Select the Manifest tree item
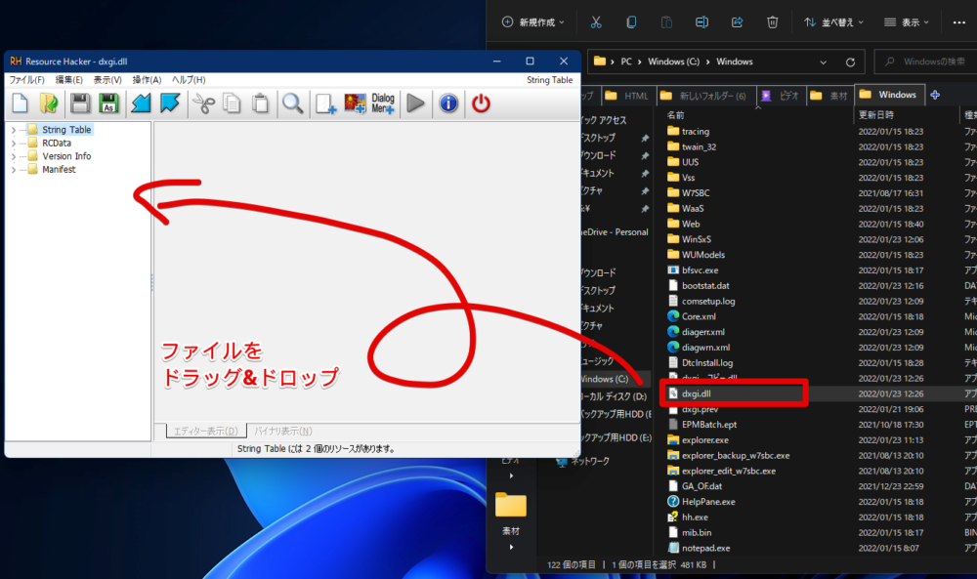The height and width of the screenshot is (579, 977). [60, 169]
